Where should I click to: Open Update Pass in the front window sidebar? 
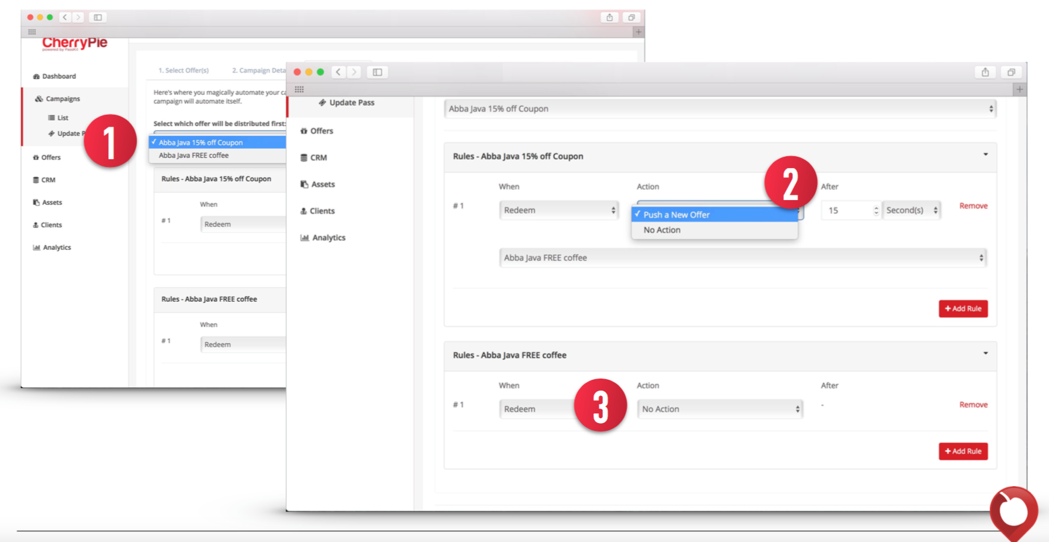tap(352, 103)
